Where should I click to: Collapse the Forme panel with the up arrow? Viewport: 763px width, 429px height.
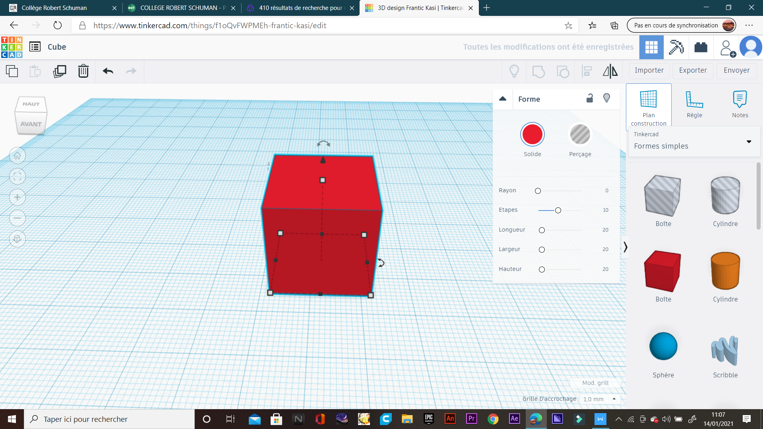pos(503,99)
